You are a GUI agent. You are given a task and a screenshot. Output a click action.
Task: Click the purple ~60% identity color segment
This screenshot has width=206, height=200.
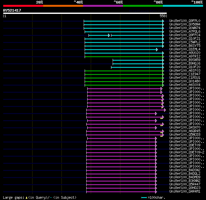tap(103, 6)
